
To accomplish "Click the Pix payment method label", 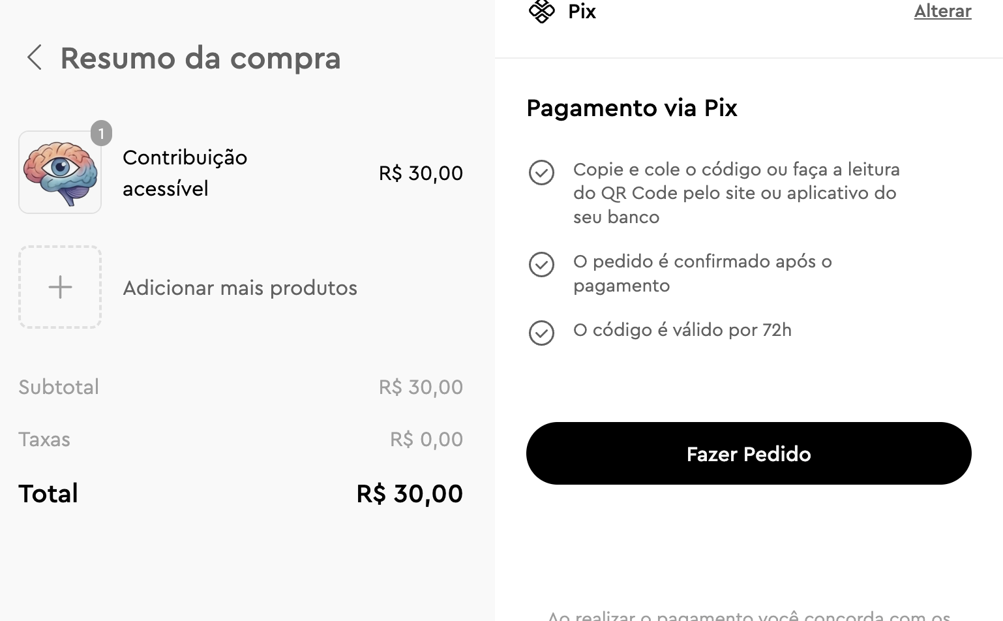I will [582, 11].
